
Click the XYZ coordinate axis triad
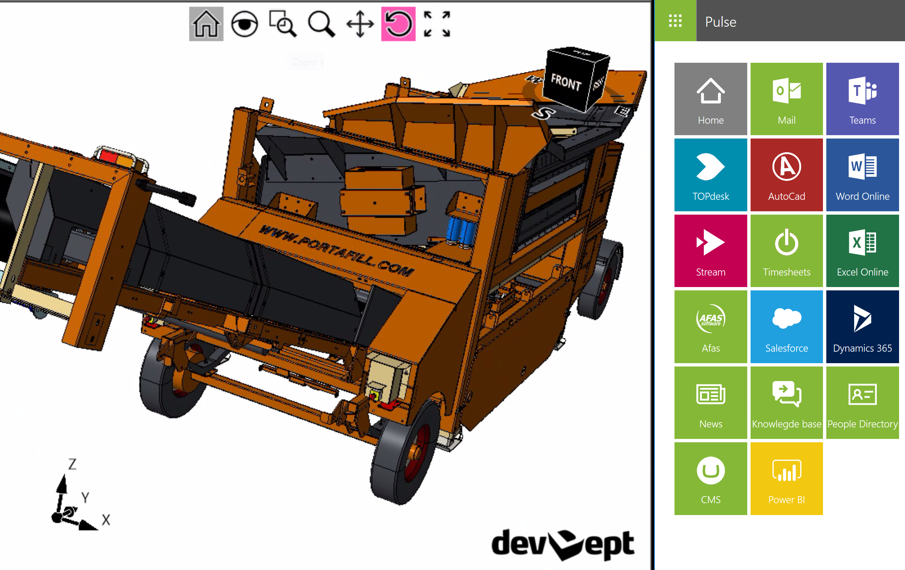tap(80, 494)
